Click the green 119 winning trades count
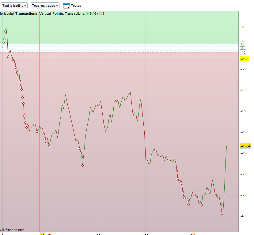 point(89,13)
